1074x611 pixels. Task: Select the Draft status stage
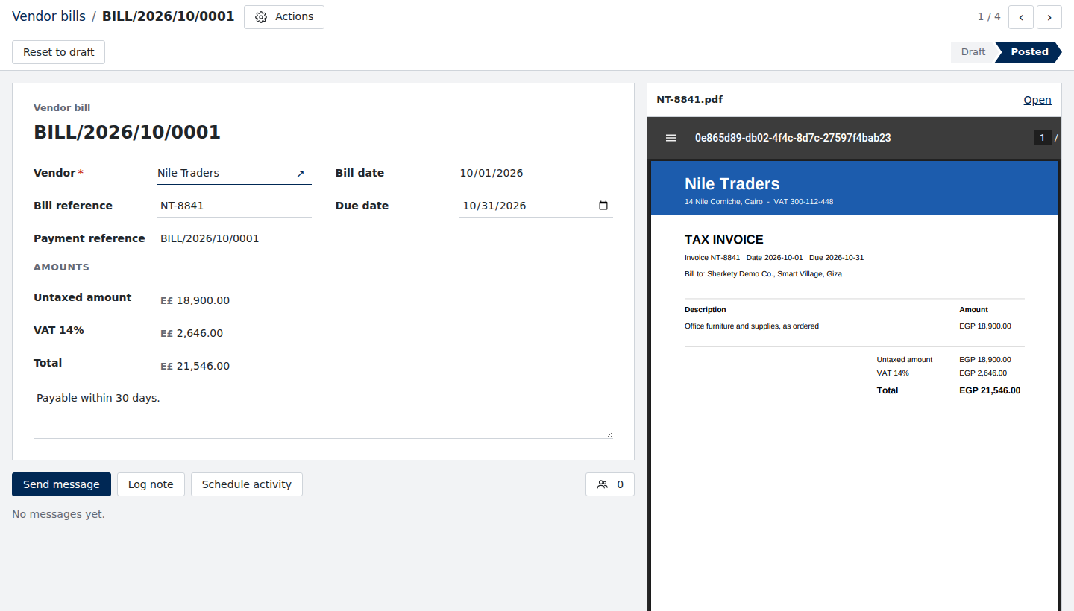point(973,52)
